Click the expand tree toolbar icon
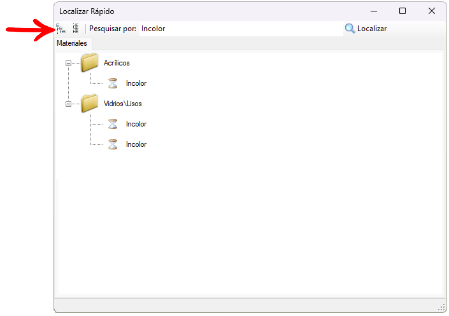 [x=61, y=29]
